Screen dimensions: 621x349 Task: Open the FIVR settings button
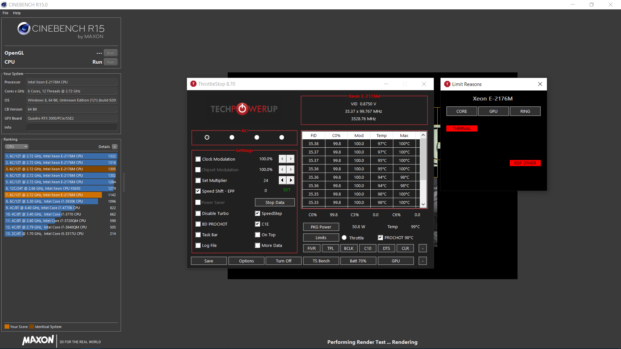click(x=311, y=248)
